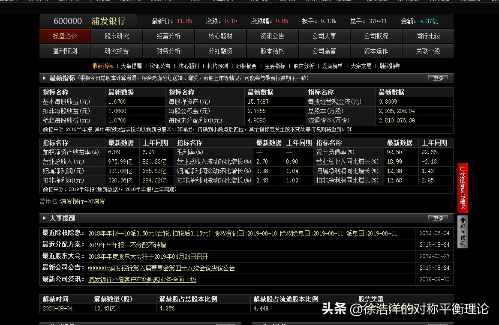Select 每股净资产 value 15.7687
Screen dimensions: 499x325
click(258, 102)
